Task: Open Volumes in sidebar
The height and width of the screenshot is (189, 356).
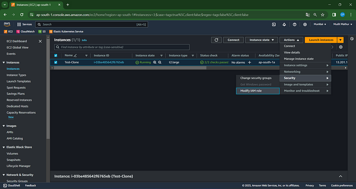Action: [x=12, y=153]
